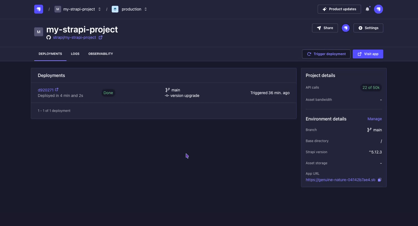Click the Asset bandwidth label
The image size is (418, 226).
coord(319,100)
